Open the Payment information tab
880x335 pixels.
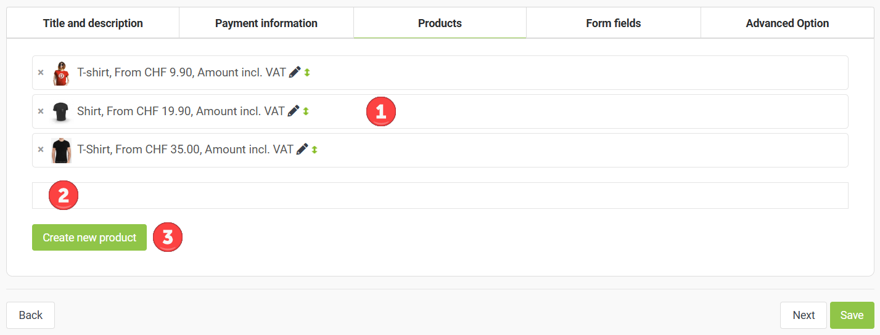point(266,23)
